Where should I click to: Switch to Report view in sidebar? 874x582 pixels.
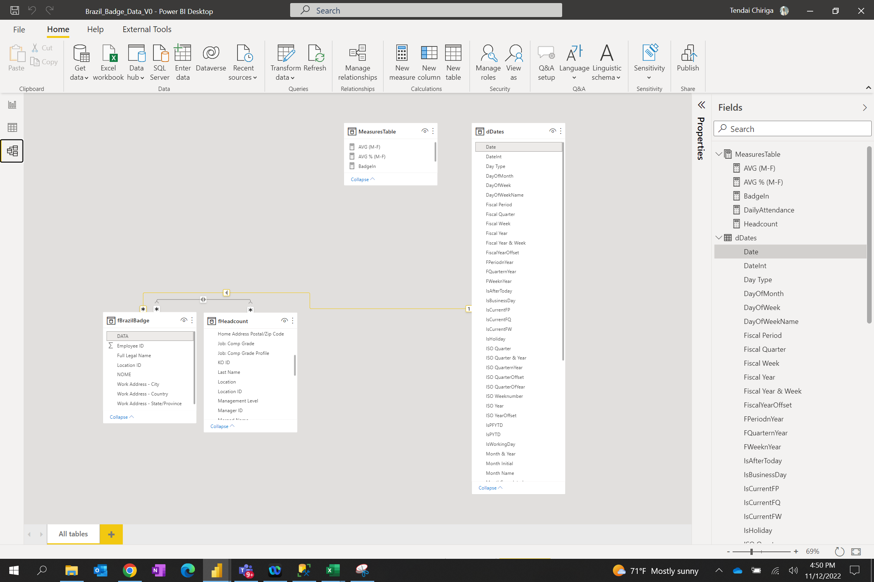click(12, 104)
